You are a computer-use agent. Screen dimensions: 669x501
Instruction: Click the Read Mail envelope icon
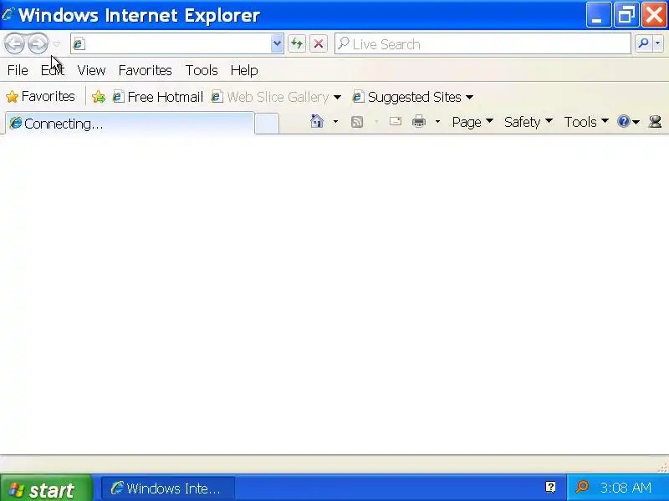396,122
